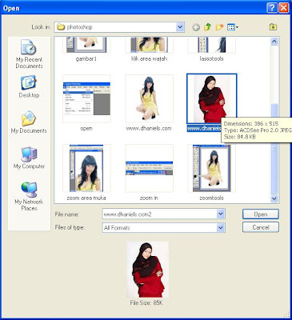Click the 'klik area wajah' file name
The width and height of the screenshot is (292, 320).
pos(149,58)
